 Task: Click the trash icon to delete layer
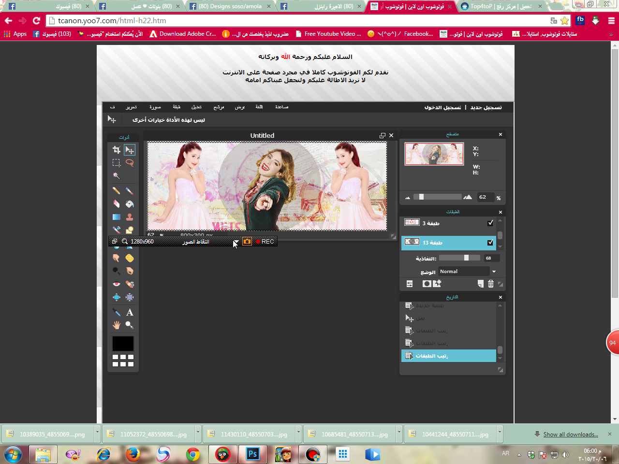491,284
